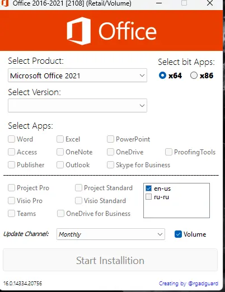This screenshot has width=225, height=292.
Task: Enable the Teams checkbox
Action: pos(11,213)
